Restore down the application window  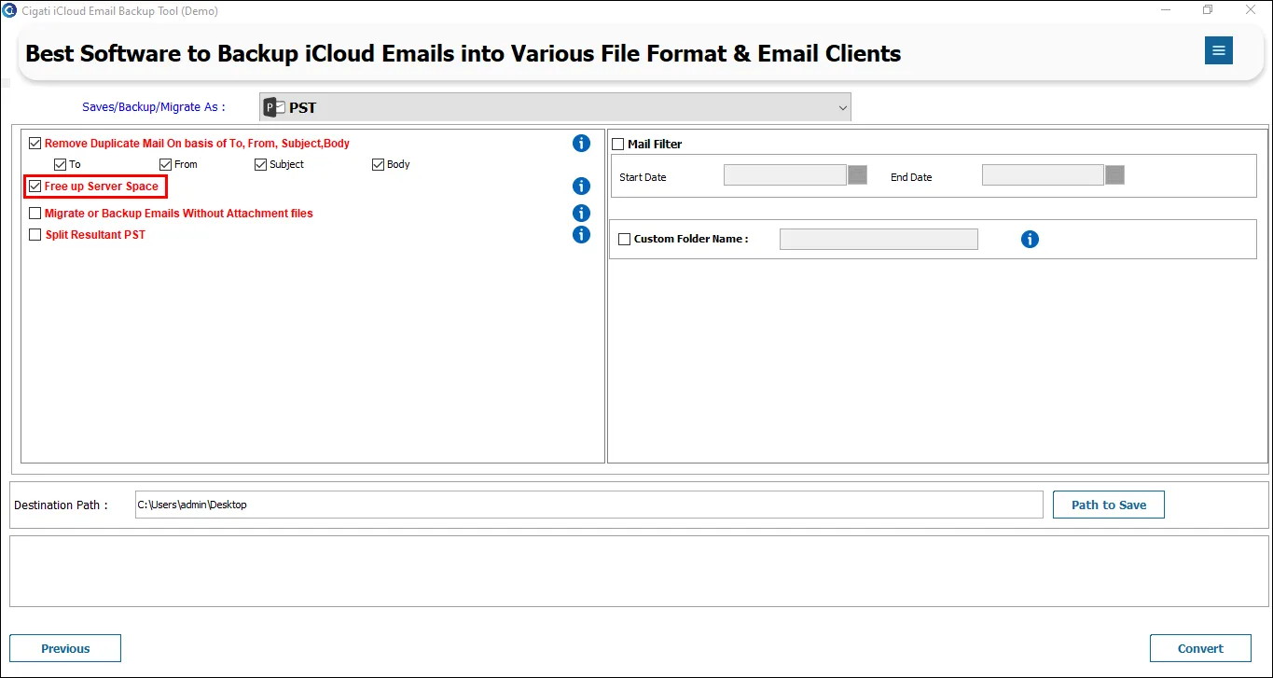point(1209,10)
